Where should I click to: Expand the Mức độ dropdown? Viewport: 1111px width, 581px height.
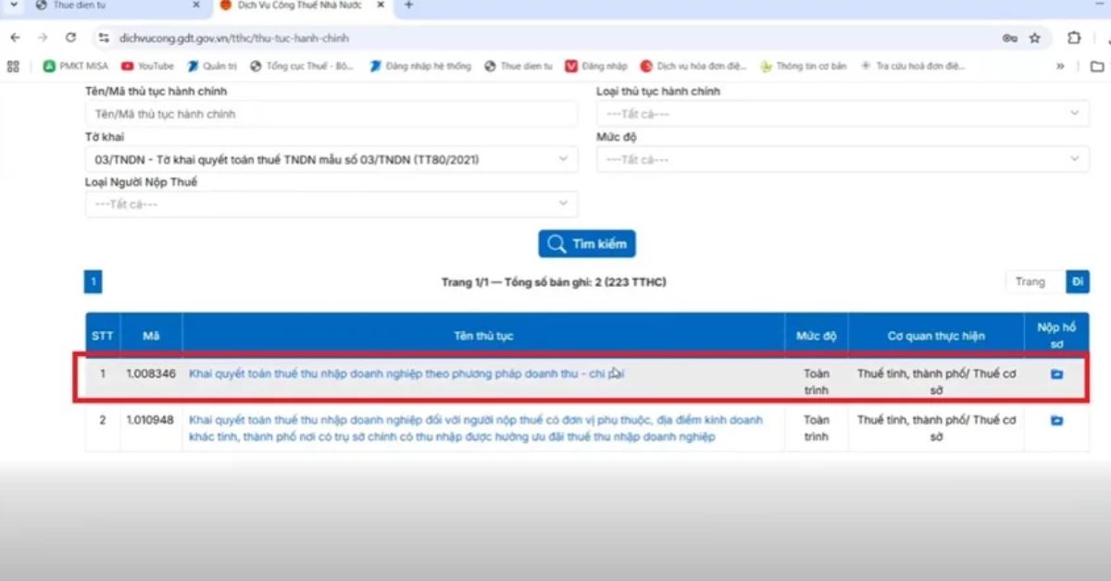click(842, 159)
